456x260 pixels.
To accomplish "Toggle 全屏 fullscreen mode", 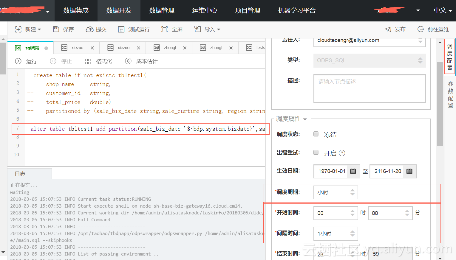I will coord(172,29).
